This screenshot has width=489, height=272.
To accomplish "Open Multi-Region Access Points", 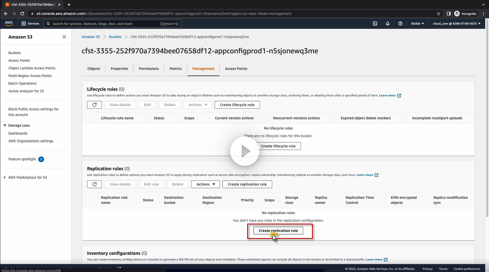I will [x=30, y=76].
